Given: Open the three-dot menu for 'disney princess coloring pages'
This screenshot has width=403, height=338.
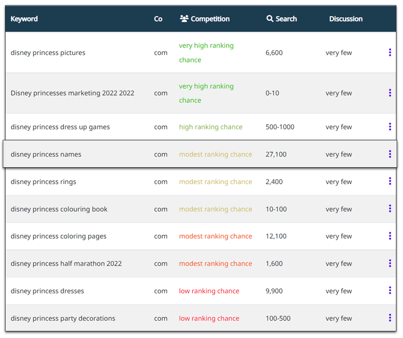Looking at the screenshot, I should [390, 236].
